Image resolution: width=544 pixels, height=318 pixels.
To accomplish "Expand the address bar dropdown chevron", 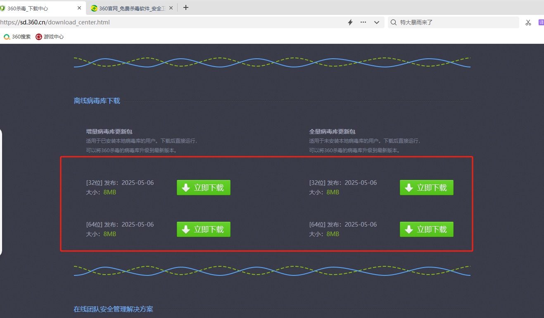I will click(376, 22).
